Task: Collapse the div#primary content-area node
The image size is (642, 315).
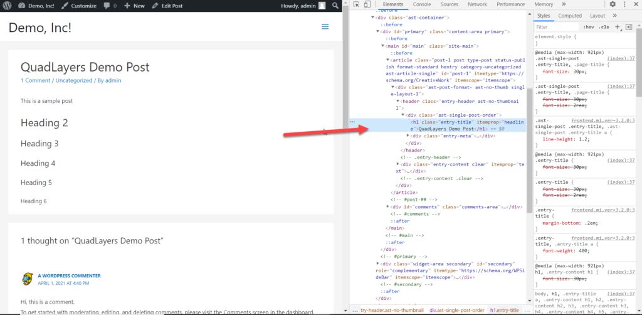Action: pos(378,31)
